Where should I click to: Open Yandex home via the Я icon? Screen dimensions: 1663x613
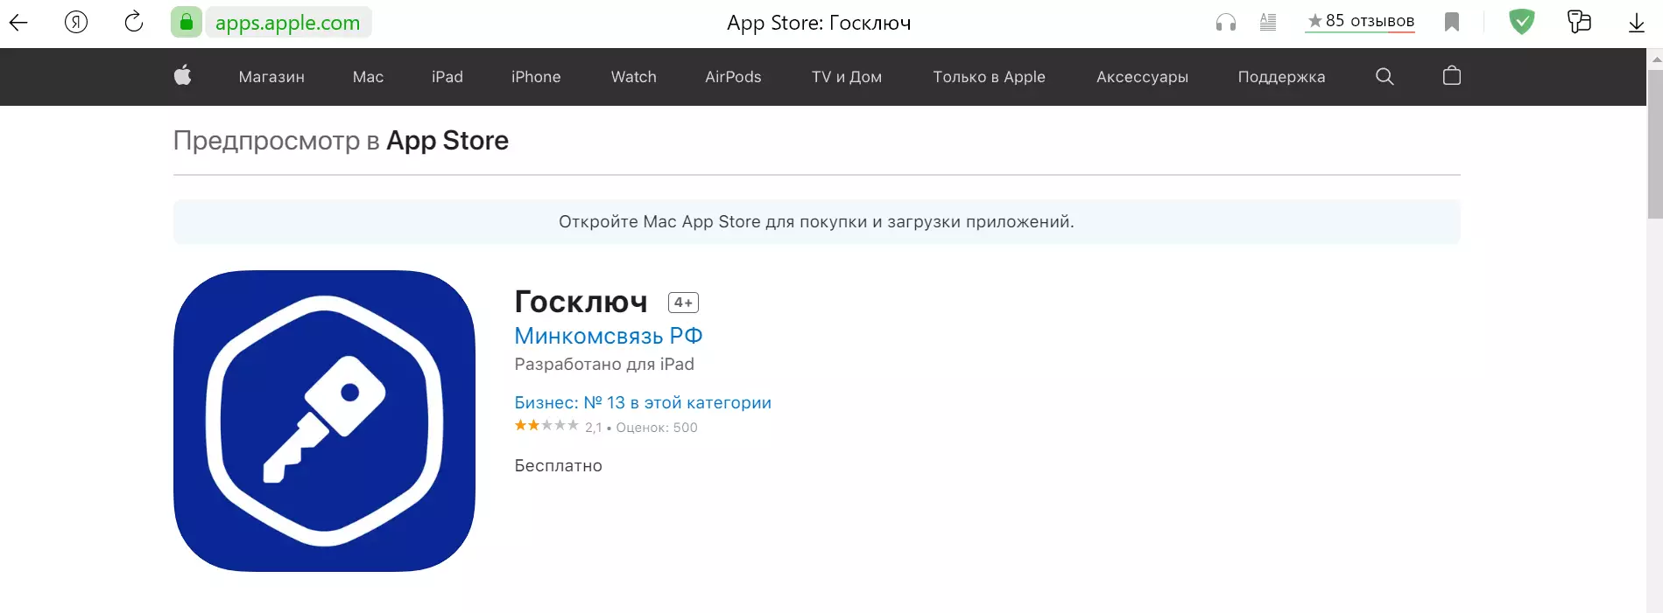click(76, 22)
